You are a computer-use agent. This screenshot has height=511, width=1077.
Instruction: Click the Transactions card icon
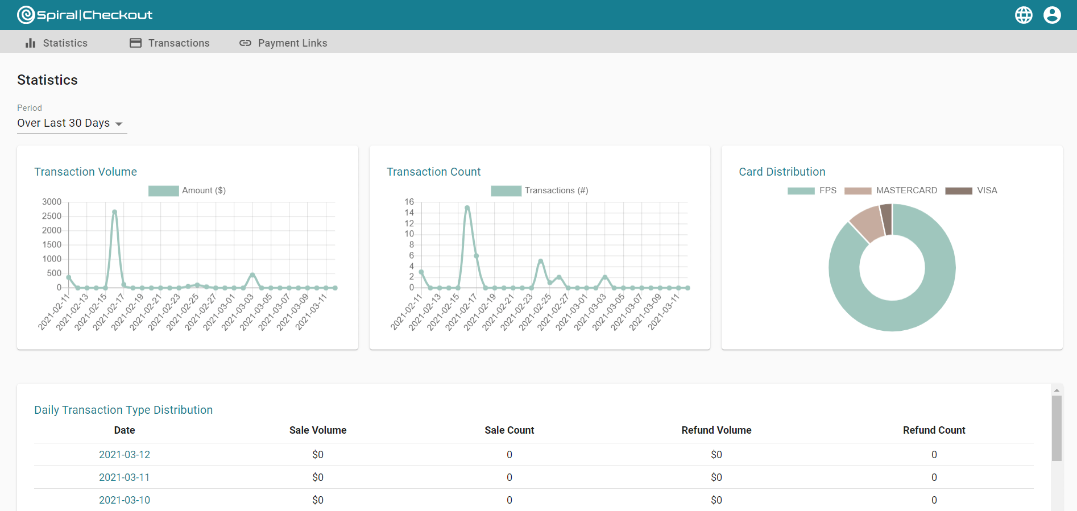pyautogui.click(x=135, y=43)
